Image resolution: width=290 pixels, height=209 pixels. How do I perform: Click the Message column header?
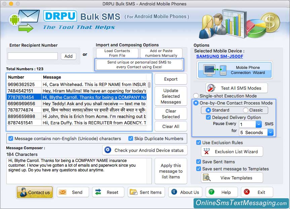tap(93, 77)
